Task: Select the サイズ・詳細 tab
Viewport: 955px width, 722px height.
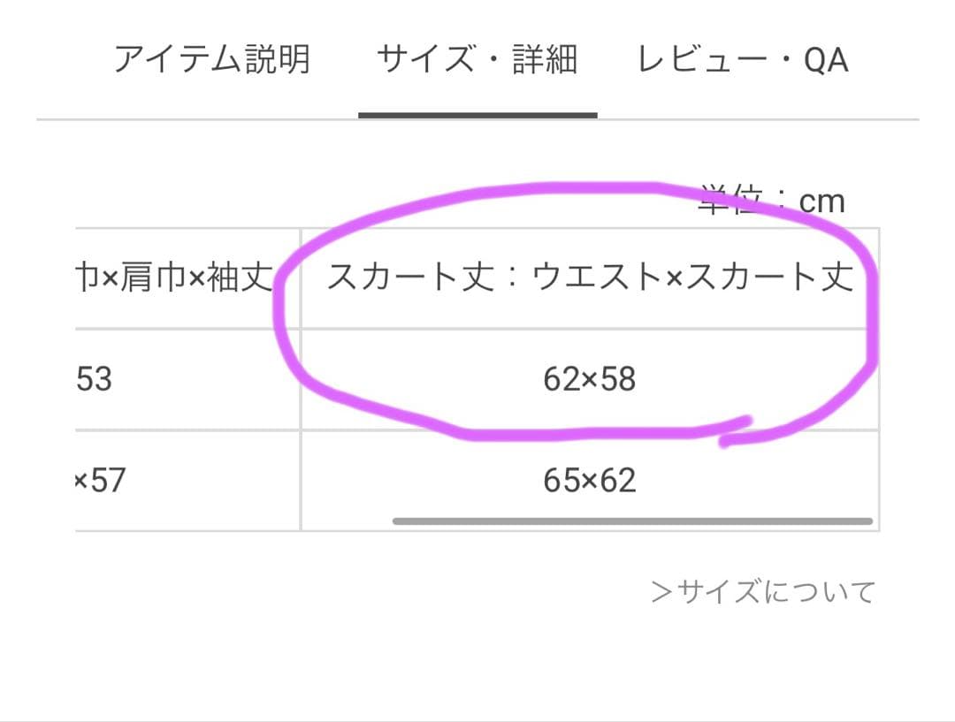Action: click(477, 60)
